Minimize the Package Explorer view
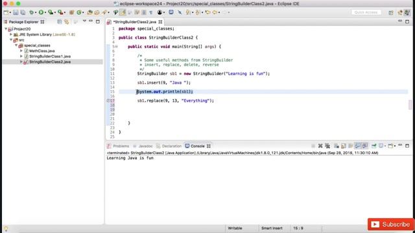The image size is (415, 233). pos(91,21)
